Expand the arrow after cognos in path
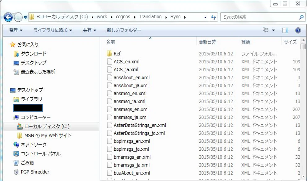The width and height of the screenshot is (307, 182). (x=135, y=17)
